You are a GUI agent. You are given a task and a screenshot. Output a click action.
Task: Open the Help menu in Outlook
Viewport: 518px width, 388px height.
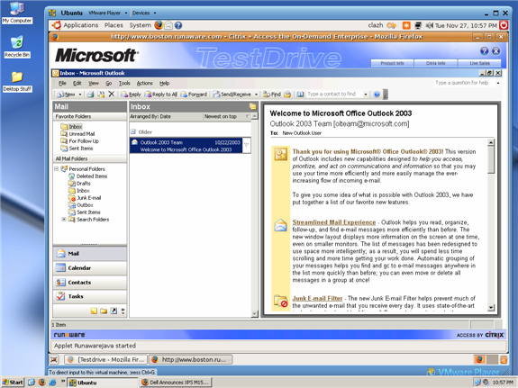165,83
